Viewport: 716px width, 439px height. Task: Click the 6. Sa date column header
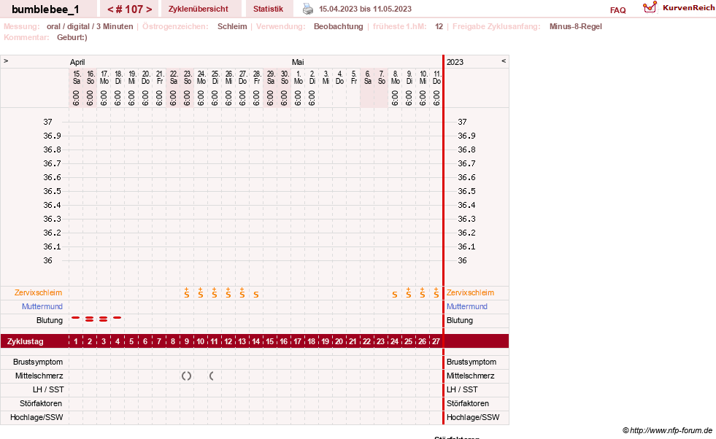coord(368,77)
